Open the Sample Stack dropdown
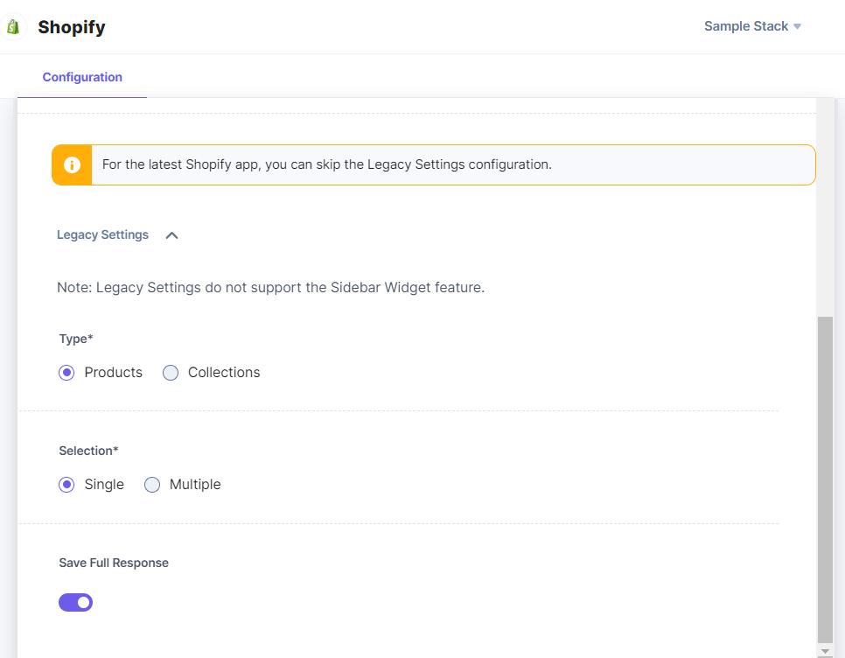This screenshot has height=658, width=845. coord(751,26)
